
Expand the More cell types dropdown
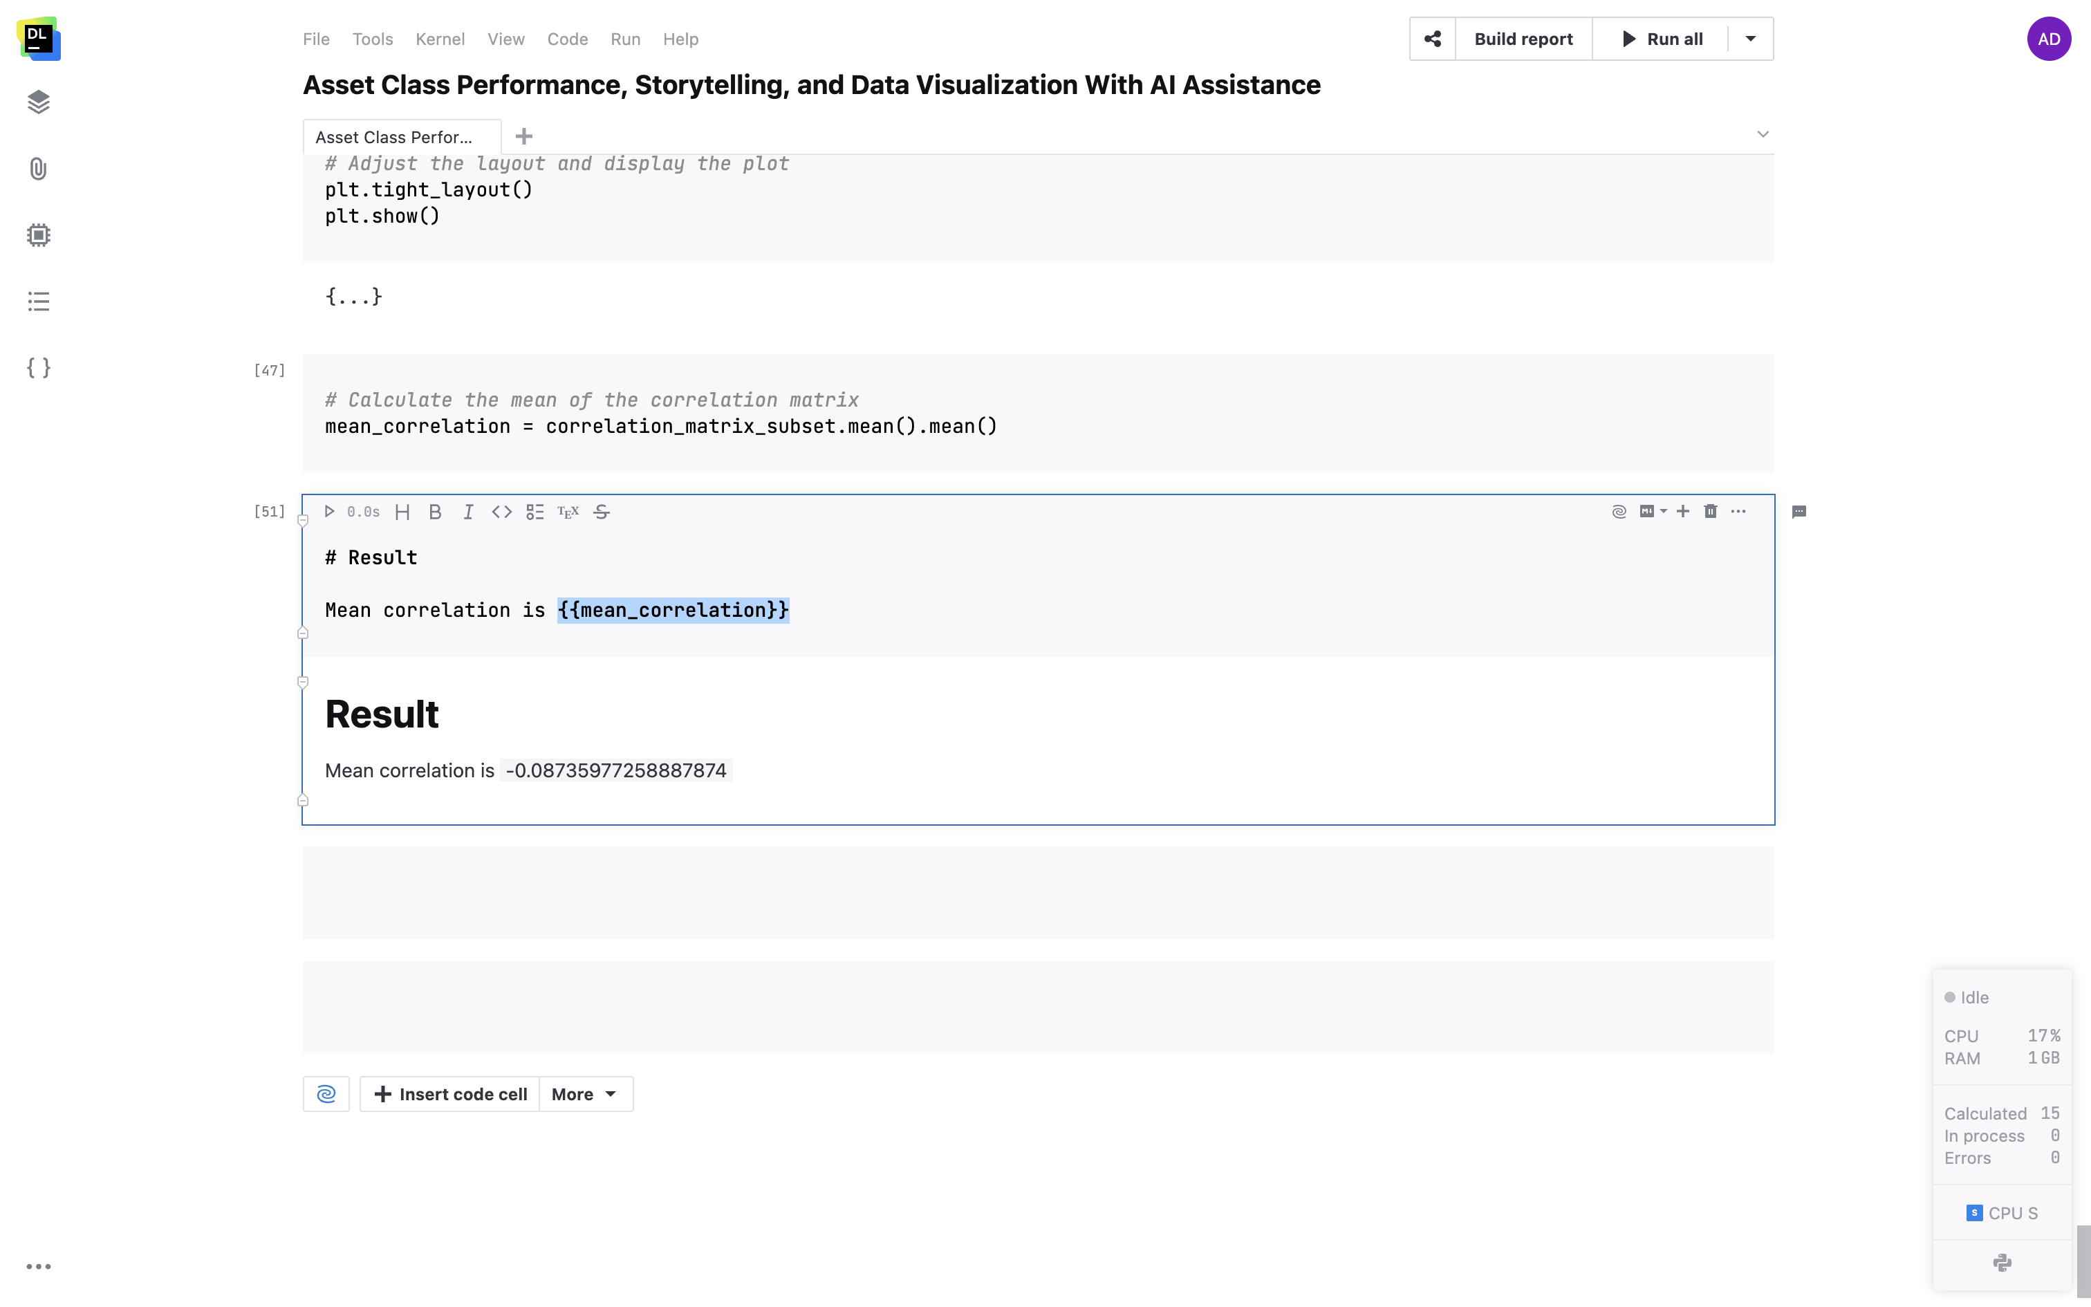585,1094
